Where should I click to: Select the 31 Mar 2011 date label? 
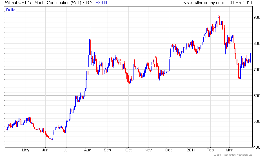point(241,3)
